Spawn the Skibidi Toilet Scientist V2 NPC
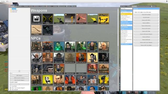 (104, 47)
